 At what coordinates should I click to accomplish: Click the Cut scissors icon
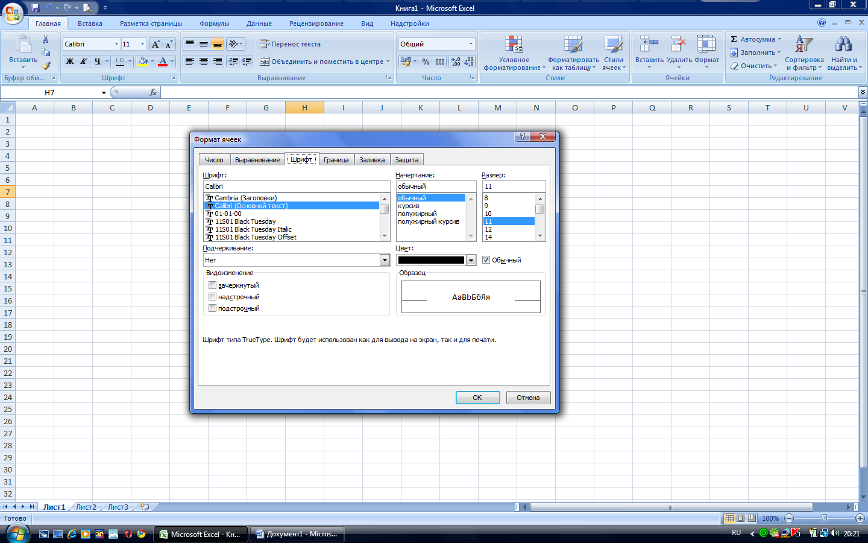tap(46, 39)
